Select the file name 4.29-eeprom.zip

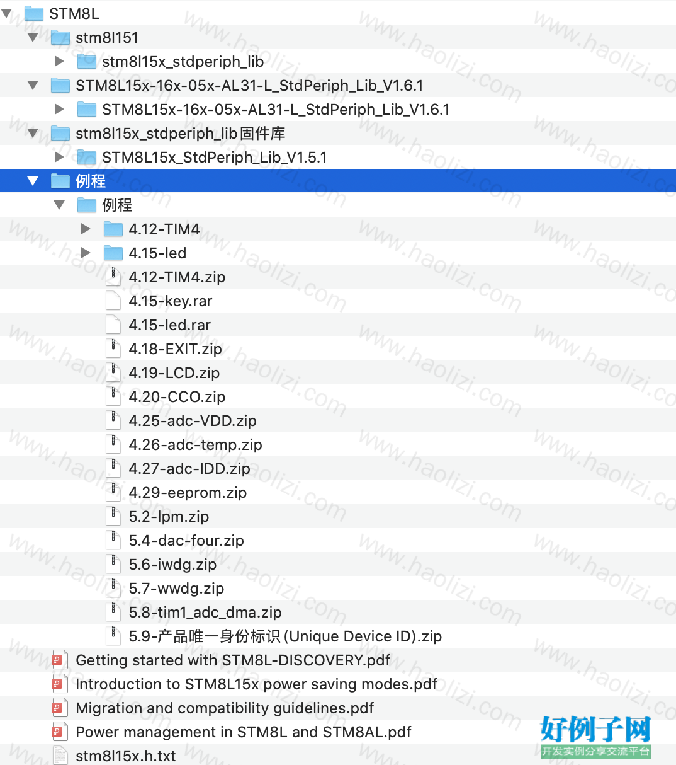pyautogui.click(x=188, y=493)
